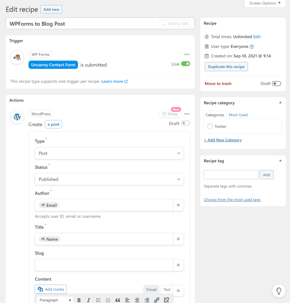The image size is (290, 303).
Task: Insert bulleted list in Content editor
Action: point(98,300)
